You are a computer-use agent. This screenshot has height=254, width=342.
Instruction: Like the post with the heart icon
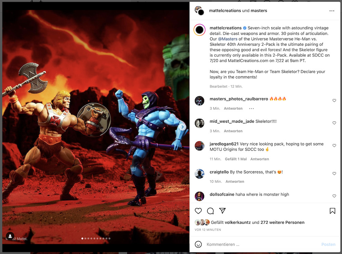coord(198,211)
